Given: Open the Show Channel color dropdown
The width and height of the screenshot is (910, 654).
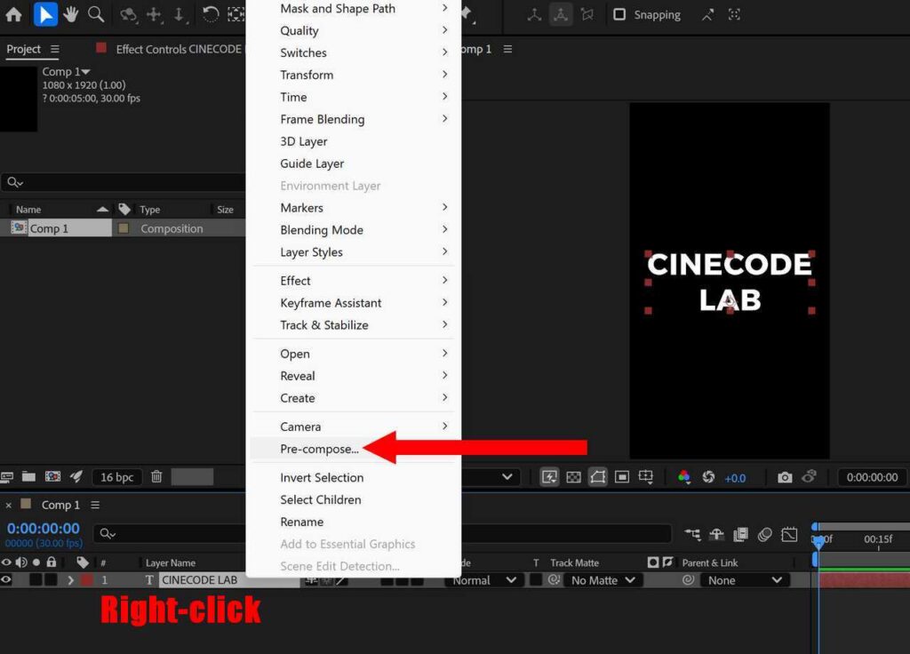Looking at the screenshot, I should (684, 477).
